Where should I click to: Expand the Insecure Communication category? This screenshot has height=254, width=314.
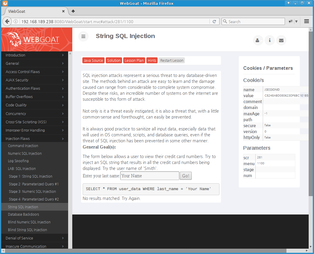point(34,246)
